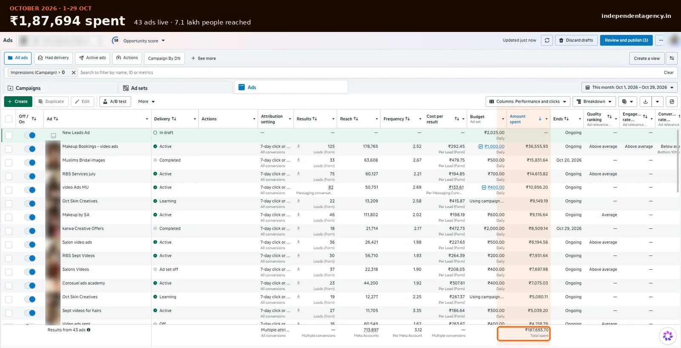Remove the Impressions filter with X
The height and width of the screenshot is (348, 681).
click(74, 72)
